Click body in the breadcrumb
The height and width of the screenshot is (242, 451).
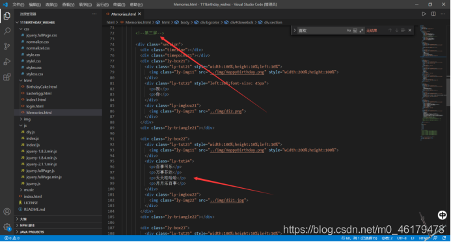coord(185,22)
